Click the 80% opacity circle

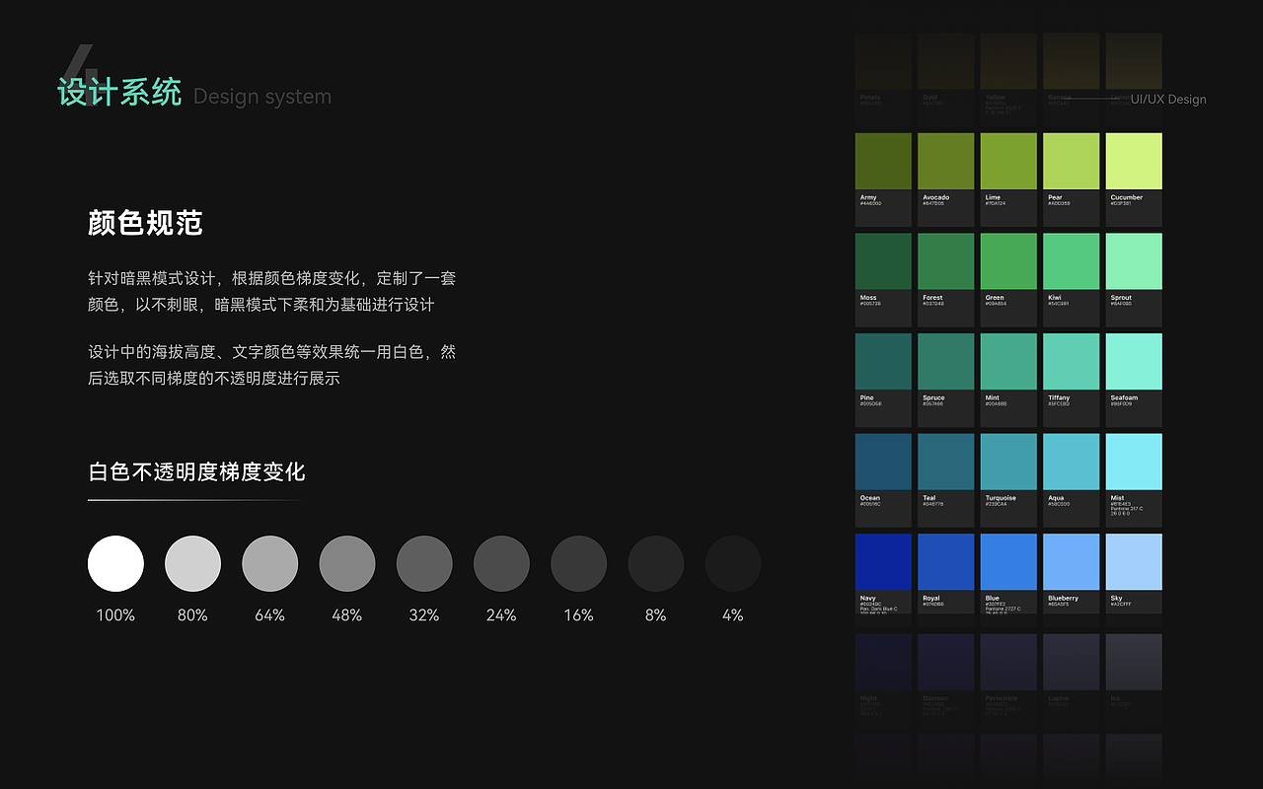(x=192, y=564)
